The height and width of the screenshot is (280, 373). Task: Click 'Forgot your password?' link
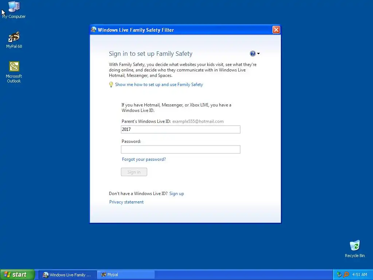[144, 159]
